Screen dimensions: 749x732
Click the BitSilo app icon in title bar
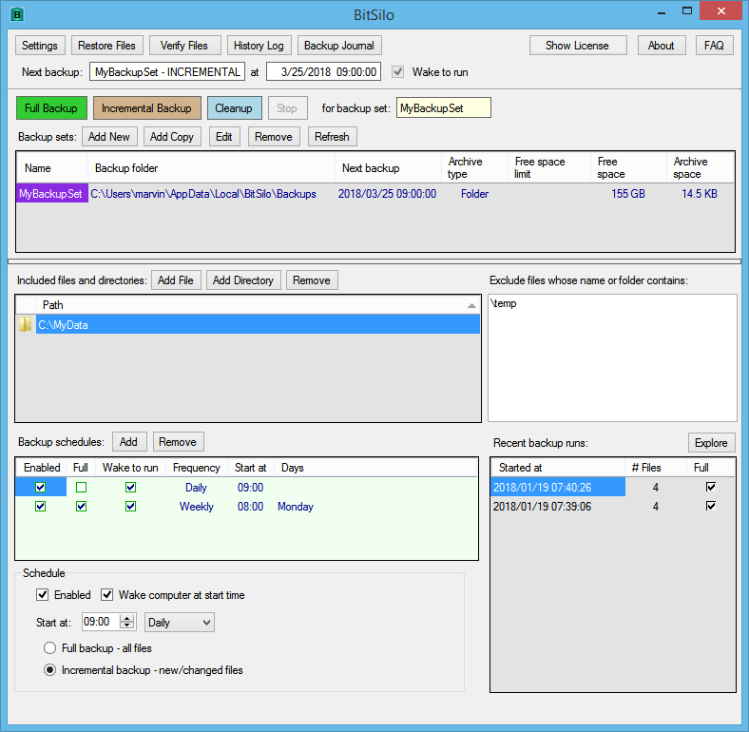17,14
